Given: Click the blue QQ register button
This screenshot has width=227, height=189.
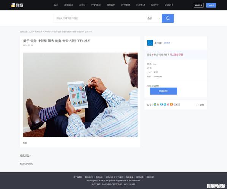Looking at the screenshot, I should point(211,5).
